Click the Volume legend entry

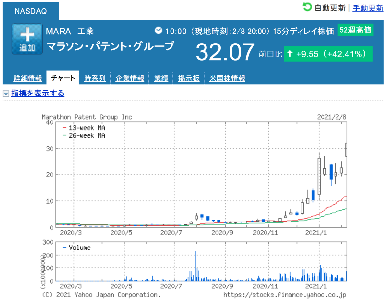tap(77, 248)
